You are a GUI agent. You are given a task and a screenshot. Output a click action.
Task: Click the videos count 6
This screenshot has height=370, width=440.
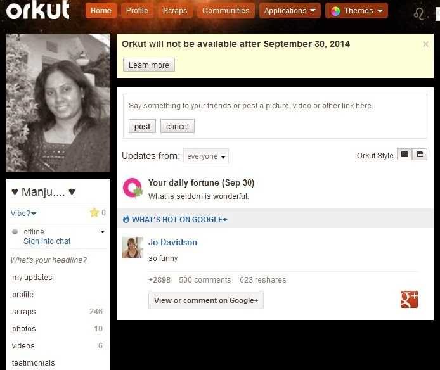pos(100,345)
